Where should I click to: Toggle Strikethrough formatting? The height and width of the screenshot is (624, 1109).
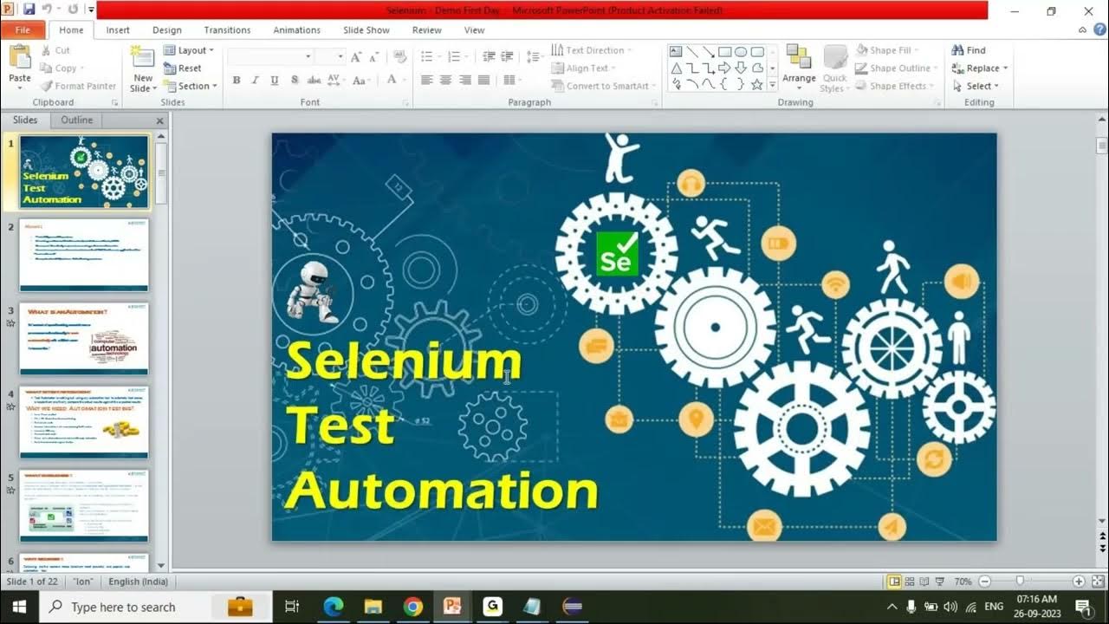[x=314, y=80]
